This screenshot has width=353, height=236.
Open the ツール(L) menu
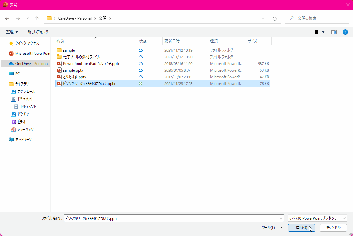272,228
